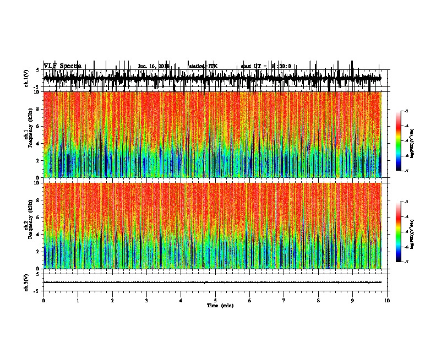Click the '-7' label on the ch.2 color bar
The image size is (436, 337).
(406, 262)
